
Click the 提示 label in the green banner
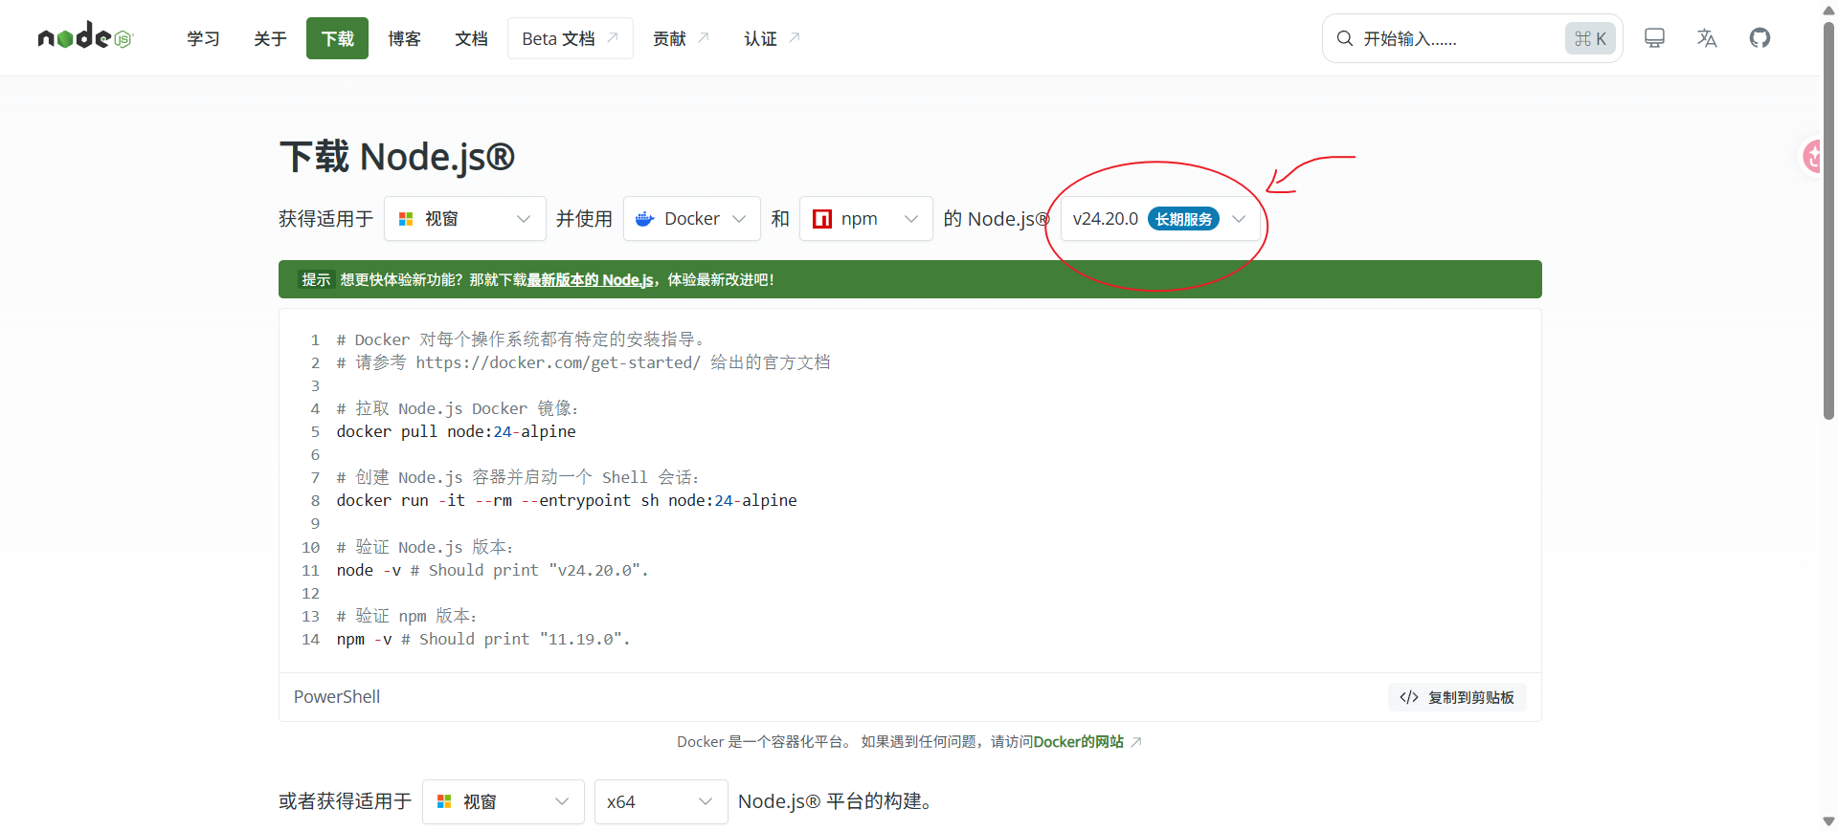click(x=316, y=280)
